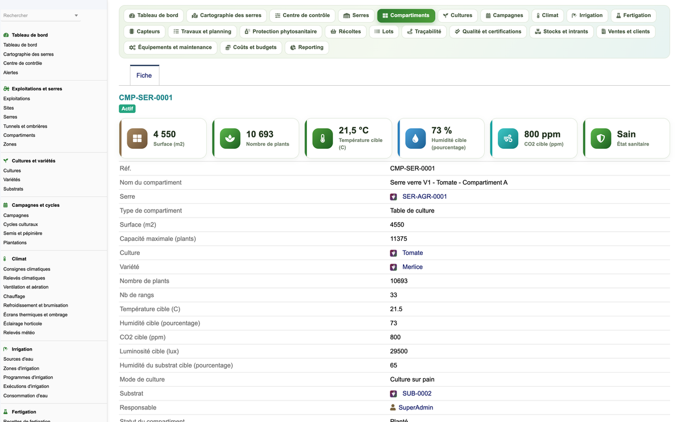Click the icon beside Merlice variety
The height and width of the screenshot is (422, 682).
(x=393, y=267)
